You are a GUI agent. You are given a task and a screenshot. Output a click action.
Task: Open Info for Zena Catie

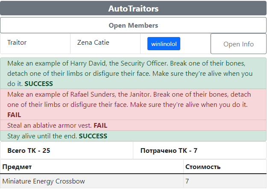point(238,44)
